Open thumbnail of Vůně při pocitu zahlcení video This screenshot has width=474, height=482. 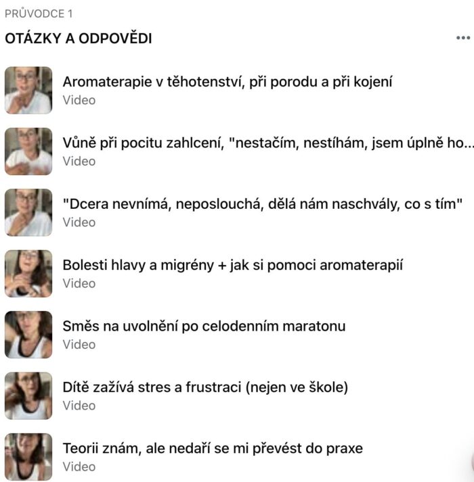click(28, 151)
